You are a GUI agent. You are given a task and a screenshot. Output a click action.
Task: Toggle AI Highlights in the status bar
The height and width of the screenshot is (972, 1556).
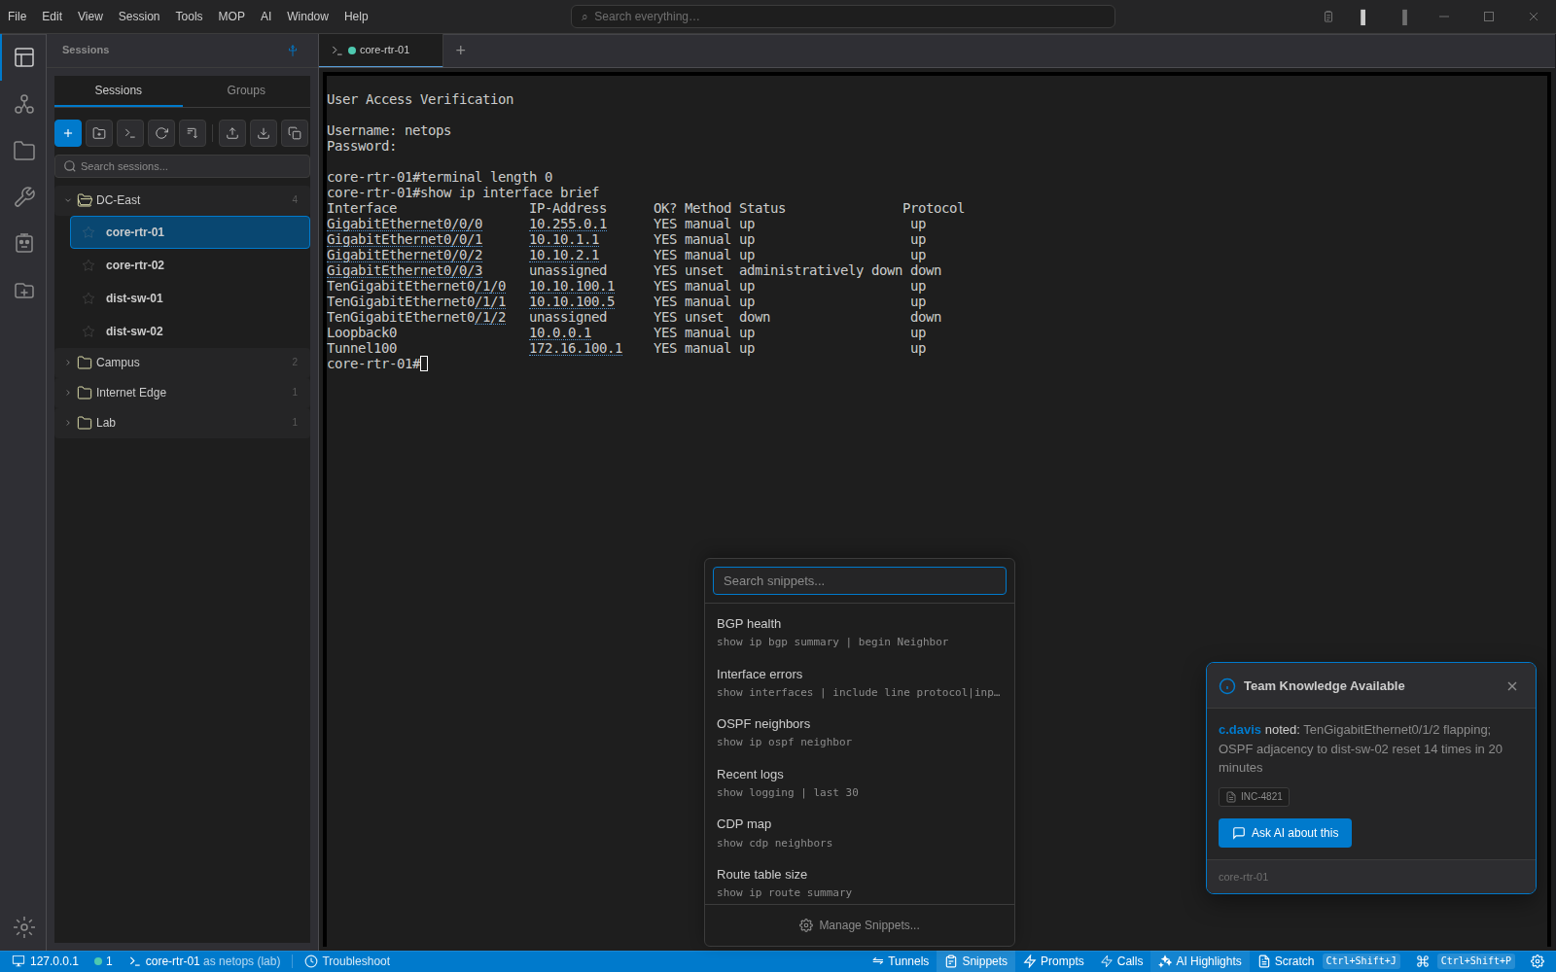click(1200, 961)
